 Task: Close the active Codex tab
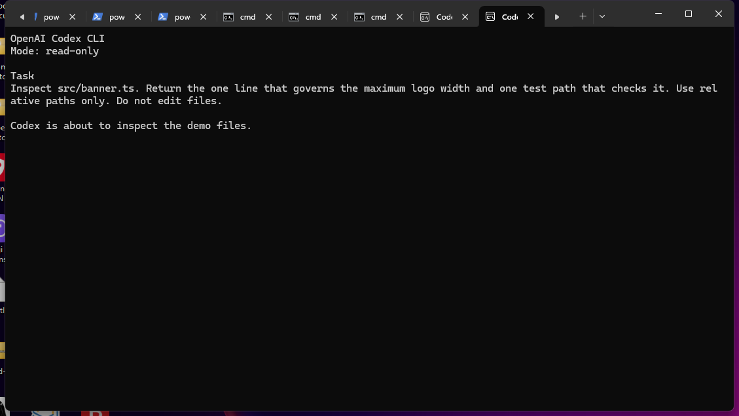point(531,16)
